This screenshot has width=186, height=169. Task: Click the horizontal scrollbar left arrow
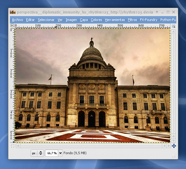(18, 146)
